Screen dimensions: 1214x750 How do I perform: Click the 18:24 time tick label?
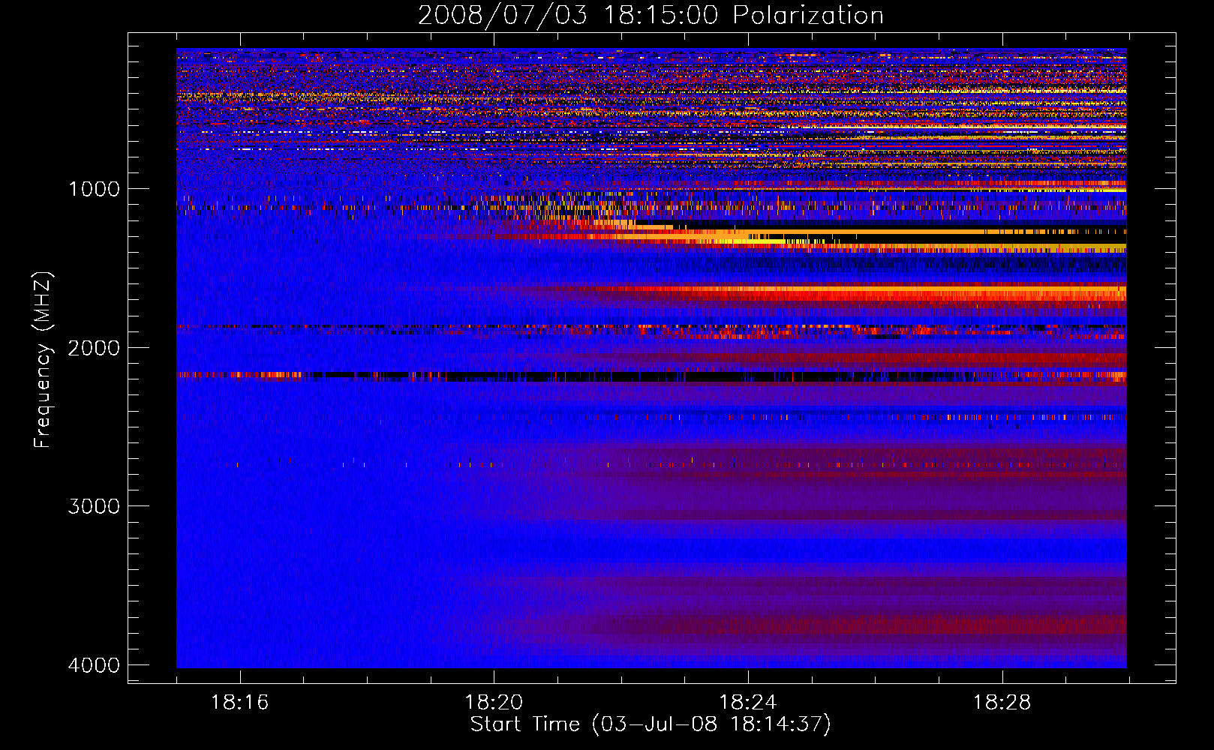(748, 703)
